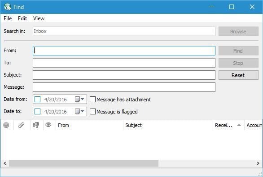Screen dimensions: 263x177
Task: Click the priority column header icon
Action: tap(6, 125)
